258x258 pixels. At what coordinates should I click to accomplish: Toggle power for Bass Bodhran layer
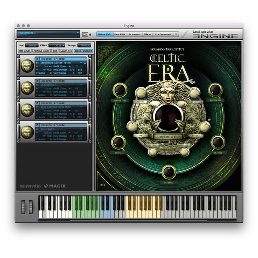tap(37, 103)
